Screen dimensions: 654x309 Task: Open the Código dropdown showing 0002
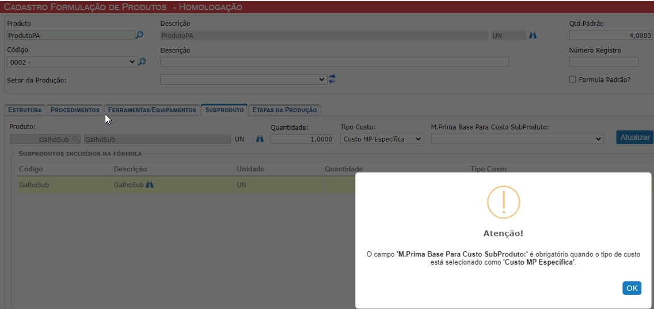point(72,62)
